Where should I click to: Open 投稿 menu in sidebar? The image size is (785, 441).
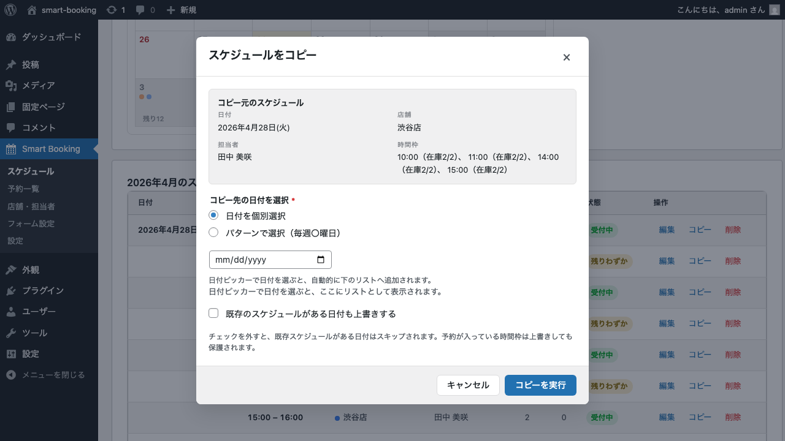(49, 65)
